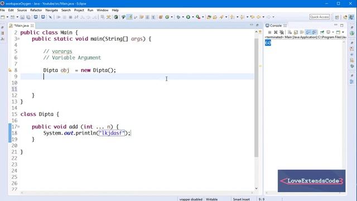357x201 pixels.
Task: Click the New Java Package icon
Action: [x=161, y=17]
